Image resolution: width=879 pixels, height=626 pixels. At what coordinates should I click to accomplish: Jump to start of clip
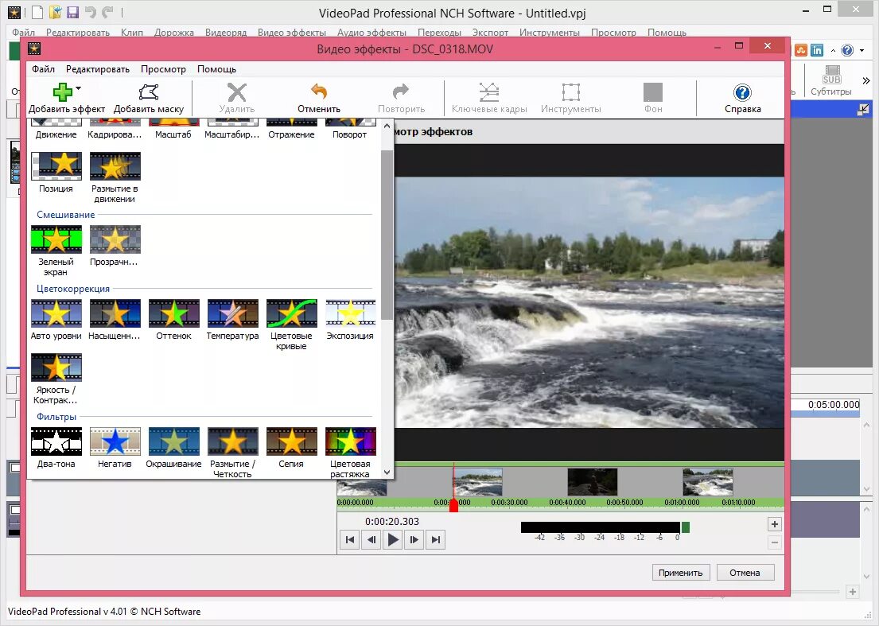tap(350, 539)
